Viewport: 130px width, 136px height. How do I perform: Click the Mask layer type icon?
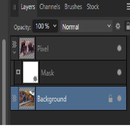point(18,72)
